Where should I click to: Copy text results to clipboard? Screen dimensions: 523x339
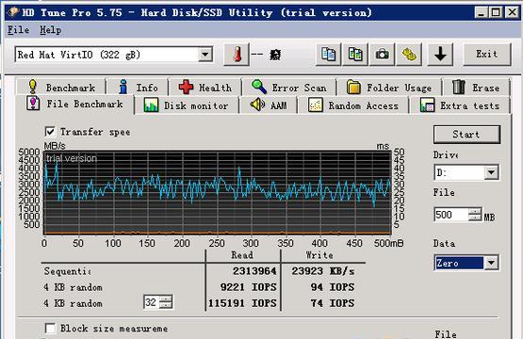[x=329, y=55]
